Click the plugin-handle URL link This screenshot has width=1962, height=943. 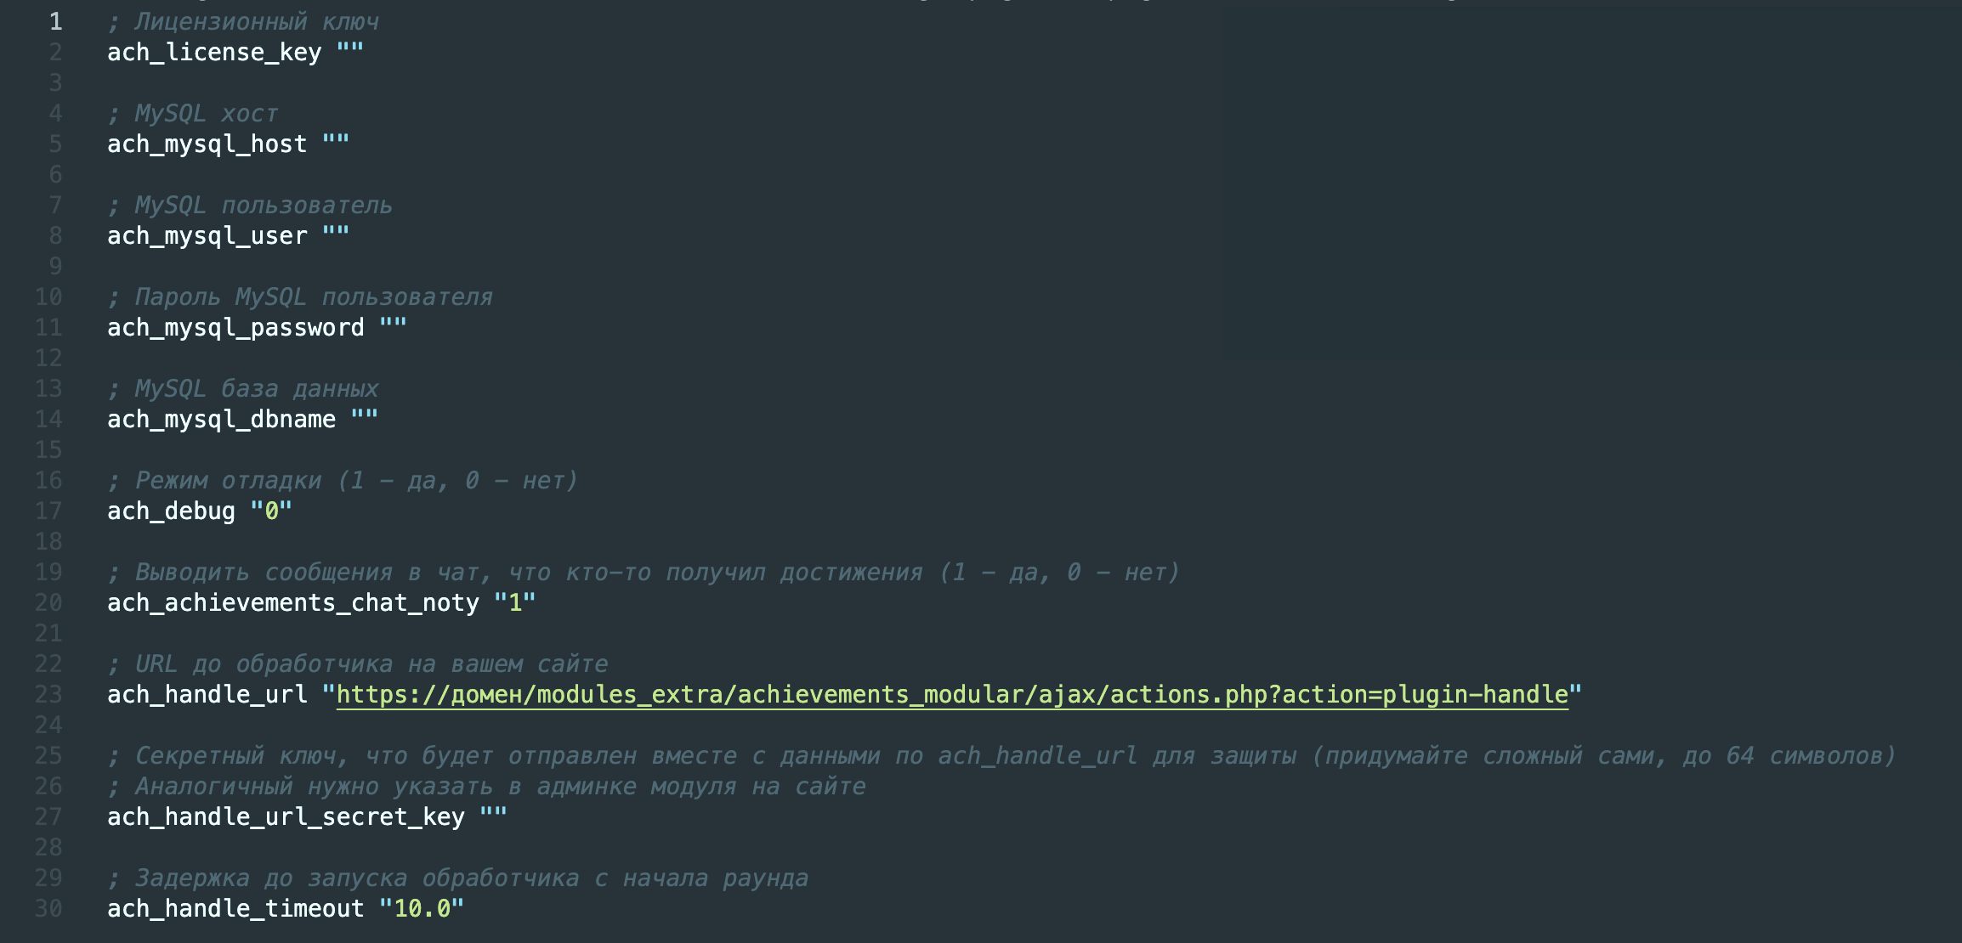tap(952, 695)
